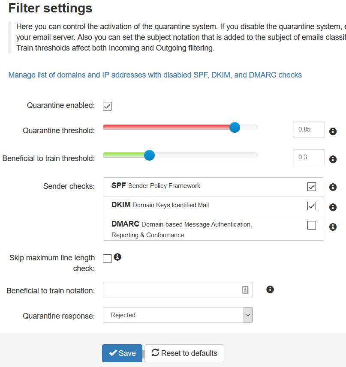Open info icon beside Beneficial to train notation
The image size is (346, 367).
(270, 289)
